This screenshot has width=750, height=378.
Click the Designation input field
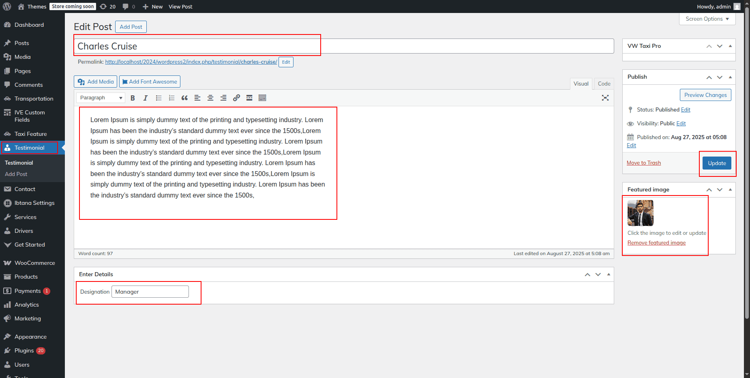150,292
